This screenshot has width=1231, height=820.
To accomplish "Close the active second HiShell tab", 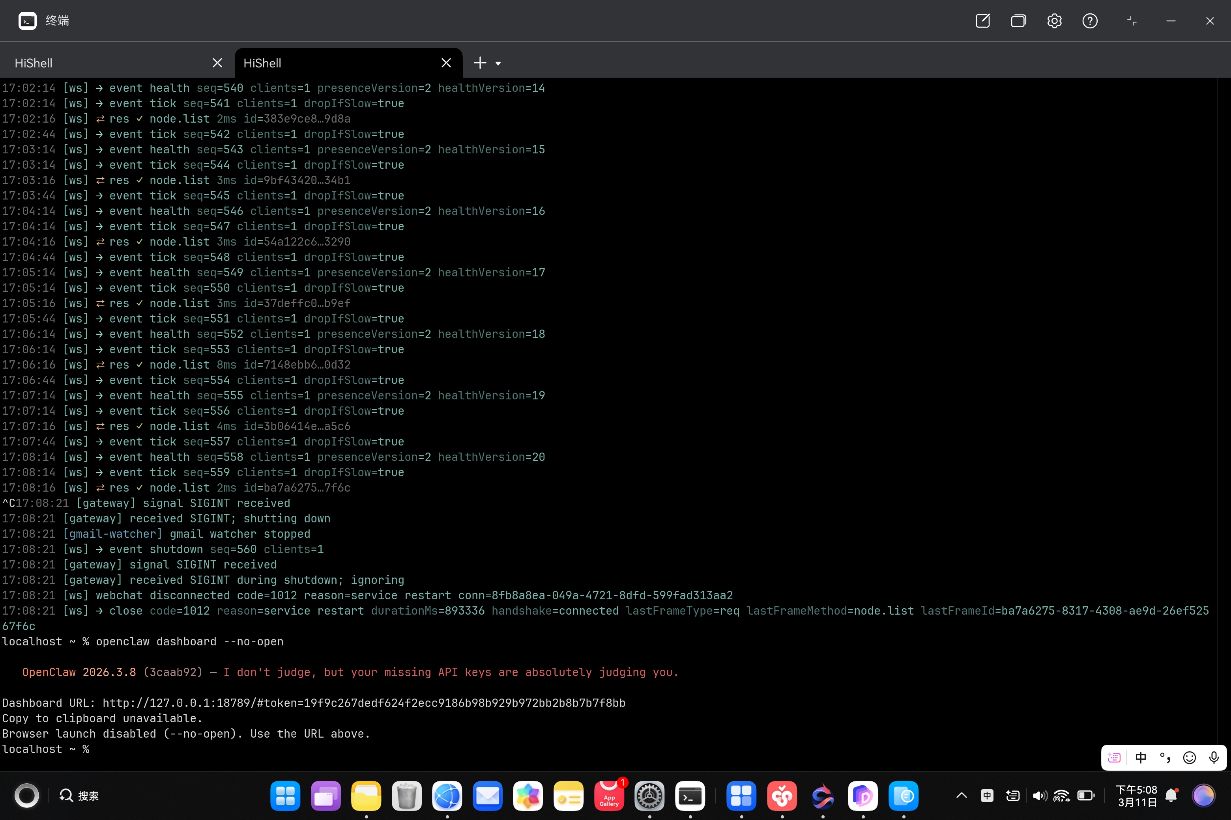I will (x=446, y=63).
